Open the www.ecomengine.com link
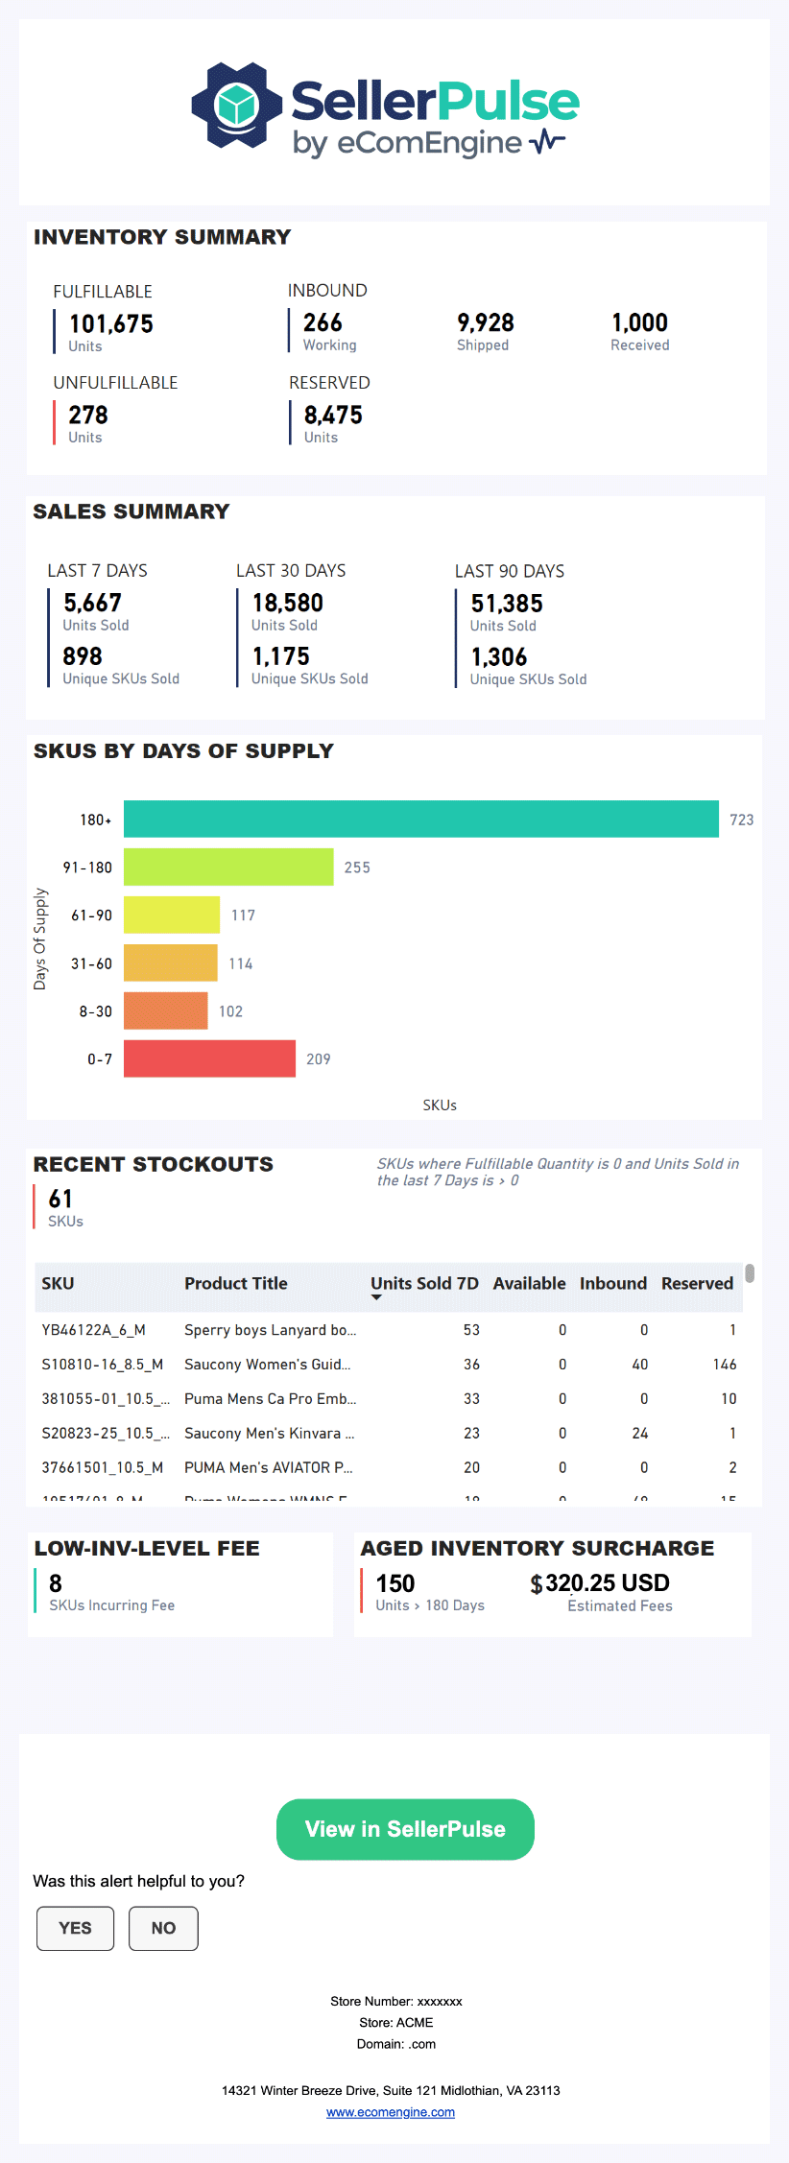 point(391,2112)
